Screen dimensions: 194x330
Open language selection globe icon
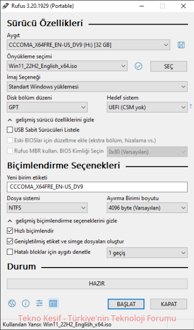pos(12,303)
